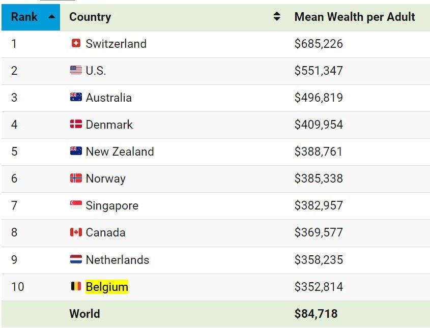The image size is (430, 328).
Task: Click the Norway flag icon
Action: coord(76,178)
